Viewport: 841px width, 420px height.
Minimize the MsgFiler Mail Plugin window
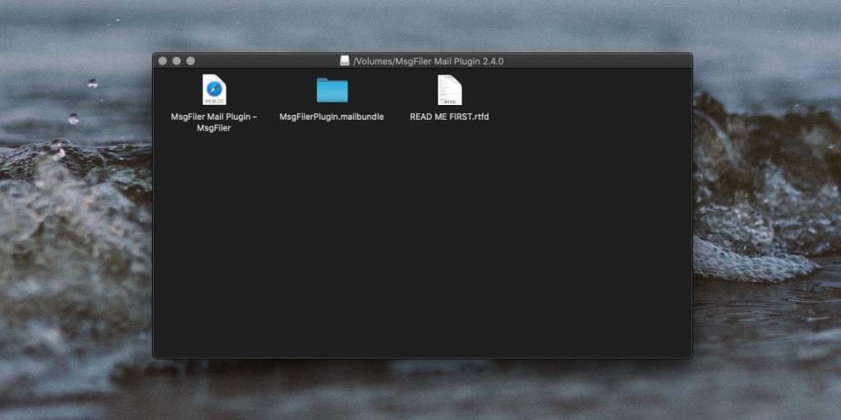(x=177, y=61)
